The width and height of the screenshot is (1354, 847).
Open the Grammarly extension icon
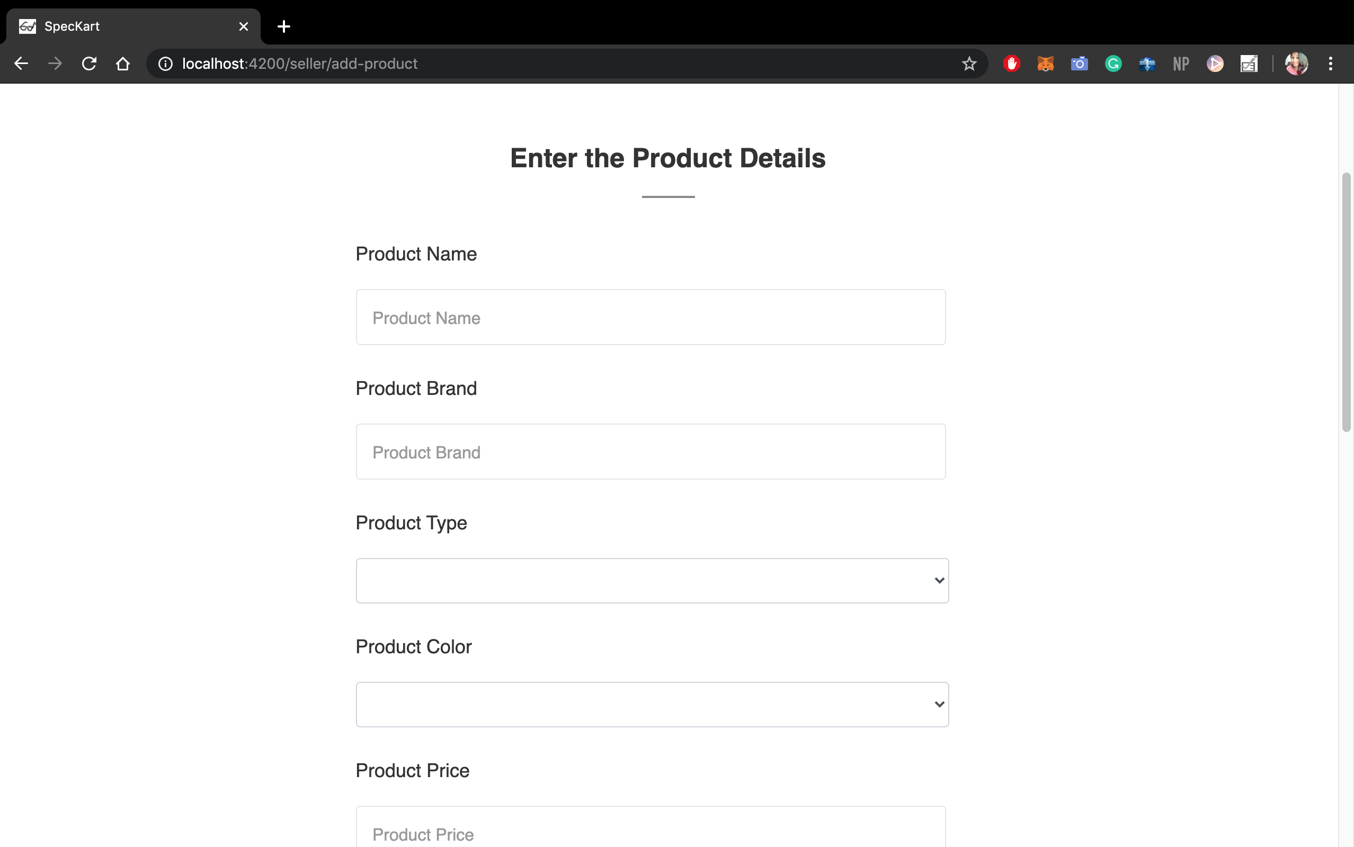(x=1113, y=64)
